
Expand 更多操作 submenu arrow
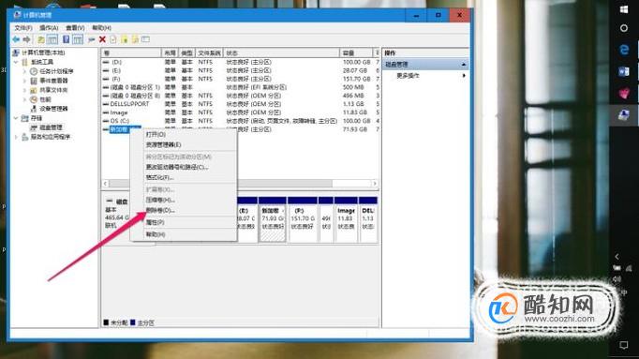[x=464, y=76]
